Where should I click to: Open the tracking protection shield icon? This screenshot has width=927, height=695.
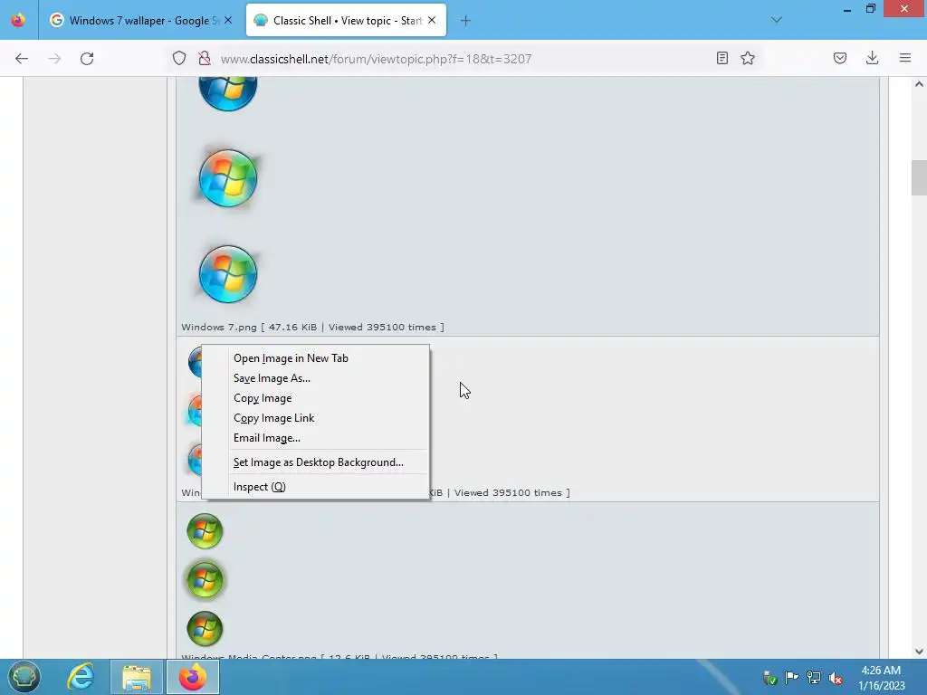(179, 59)
